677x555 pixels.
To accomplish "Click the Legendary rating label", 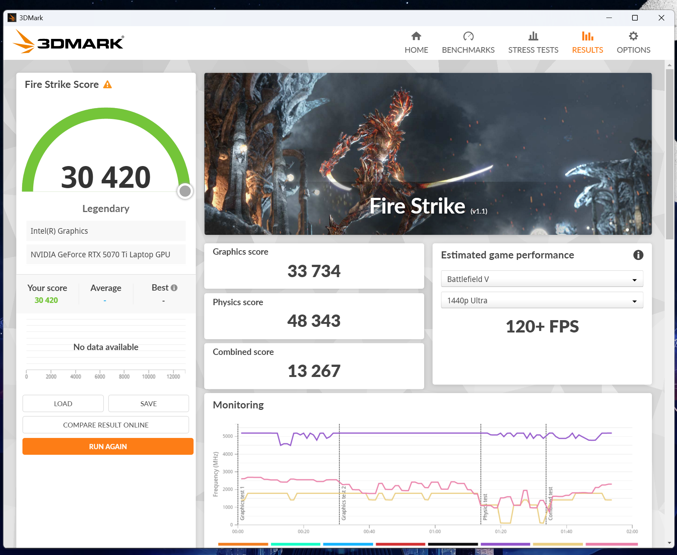I will pyautogui.click(x=106, y=209).
